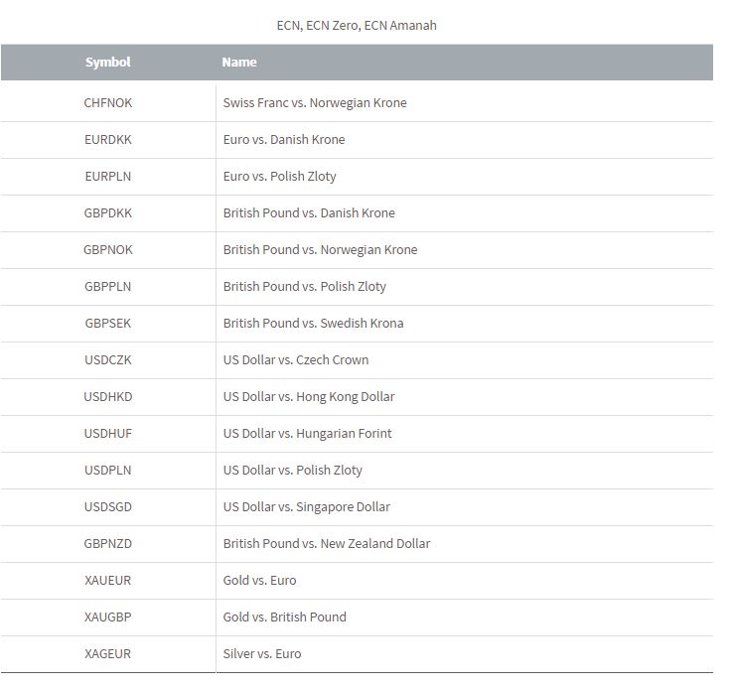The height and width of the screenshot is (687, 732).
Task: Select the XAUEUR symbol cell
Action: 107,580
